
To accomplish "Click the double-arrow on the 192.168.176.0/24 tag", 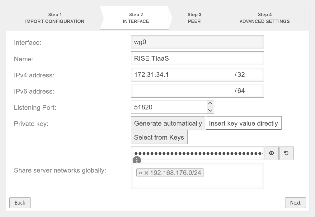I will pyautogui.click(x=140, y=173).
